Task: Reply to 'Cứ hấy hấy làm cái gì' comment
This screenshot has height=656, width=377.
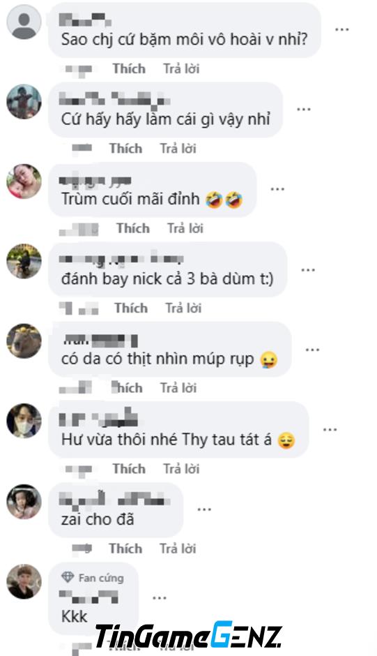Action: 178,149
